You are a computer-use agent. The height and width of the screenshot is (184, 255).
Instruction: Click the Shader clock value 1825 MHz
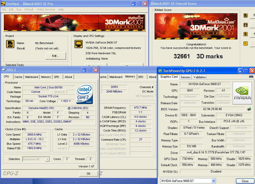(244, 159)
